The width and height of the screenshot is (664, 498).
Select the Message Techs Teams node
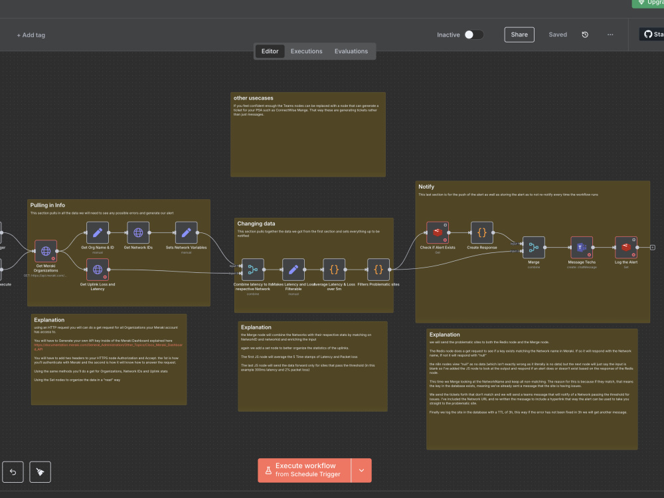(x=582, y=247)
